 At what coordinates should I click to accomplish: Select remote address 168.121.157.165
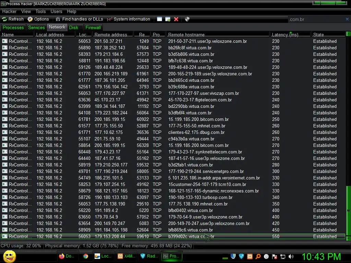click(111, 191)
